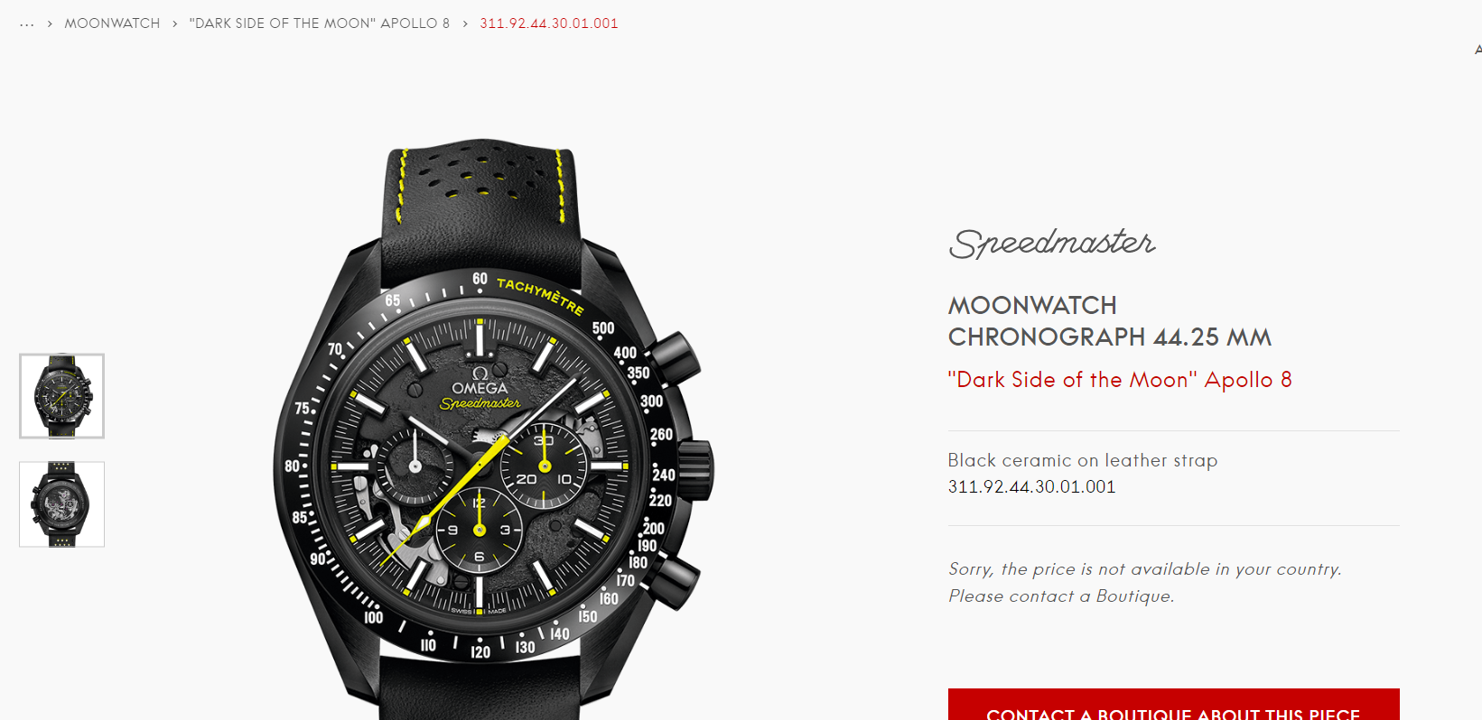The height and width of the screenshot is (720, 1482).
Task: Click the watch crown on the case side
Action: coord(695,467)
